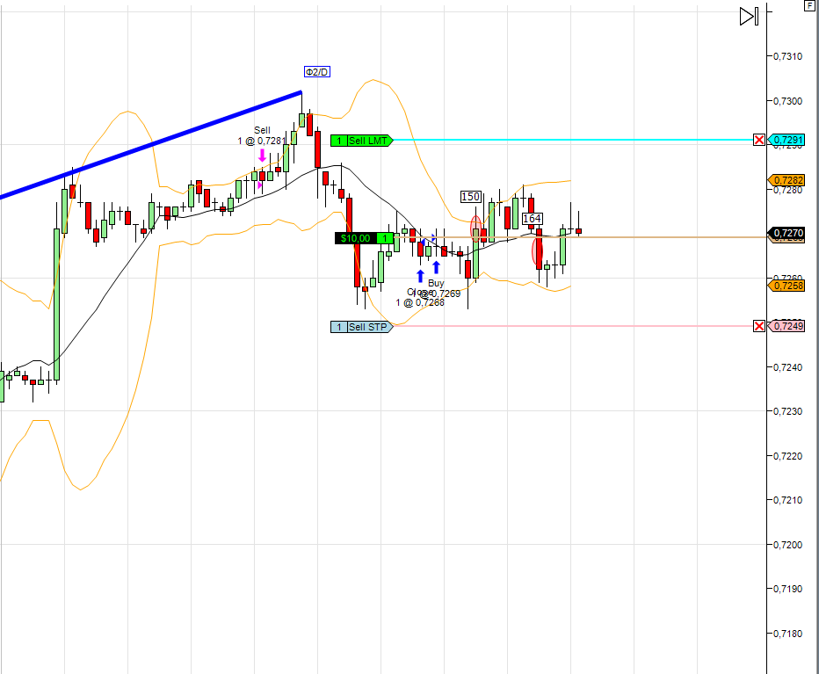Click the 0,7249 stop price tag
819x674 pixels.
pyautogui.click(x=787, y=327)
